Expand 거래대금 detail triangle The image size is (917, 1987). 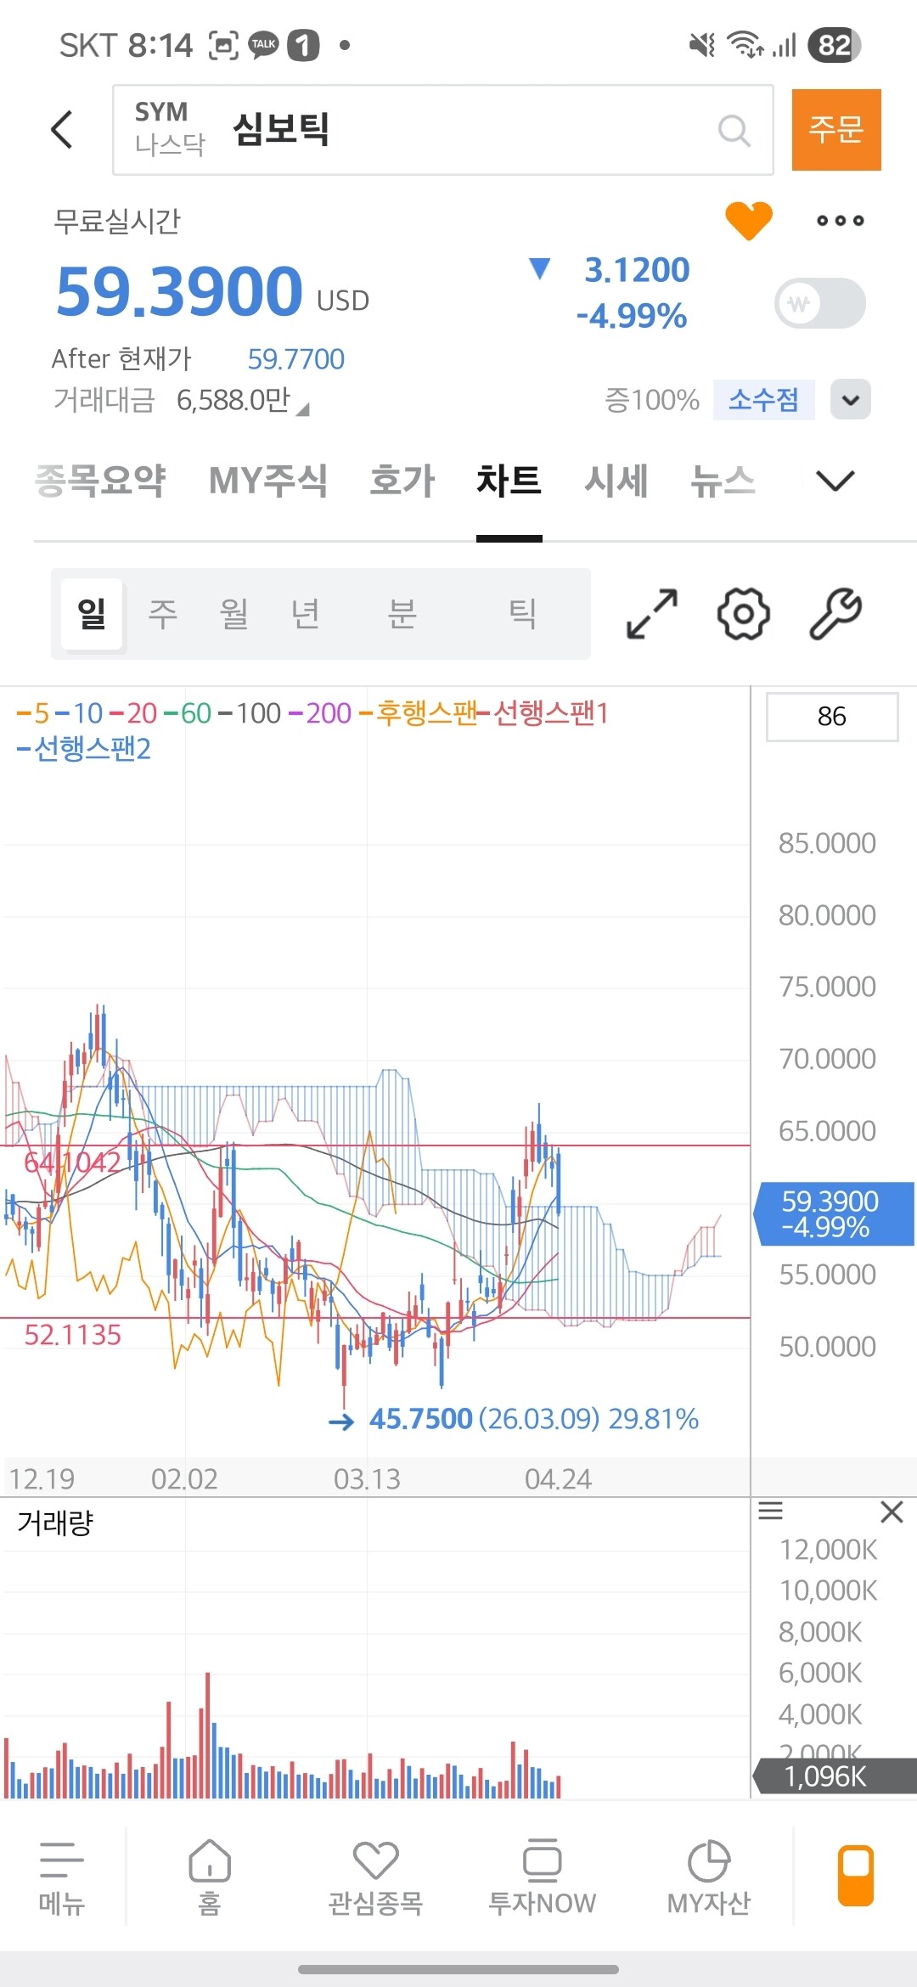(x=302, y=409)
